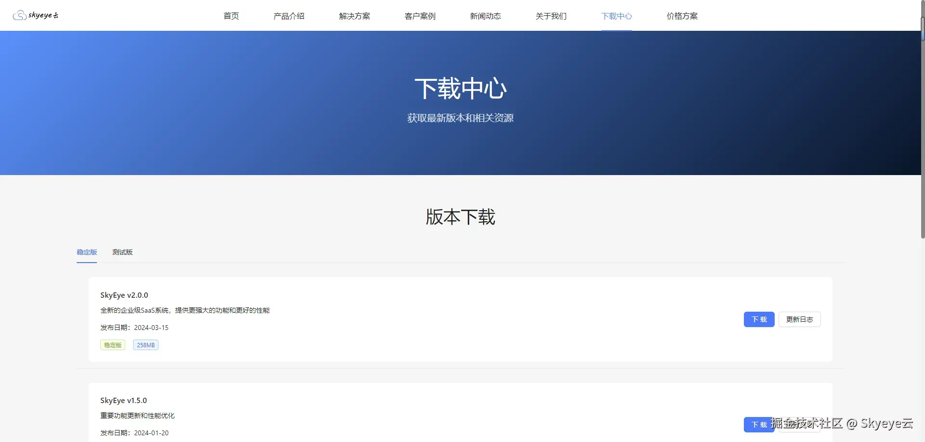The height and width of the screenshot is (442, 925).
Task: Click the skyeye cloud logo
Action: click(35, 15)
